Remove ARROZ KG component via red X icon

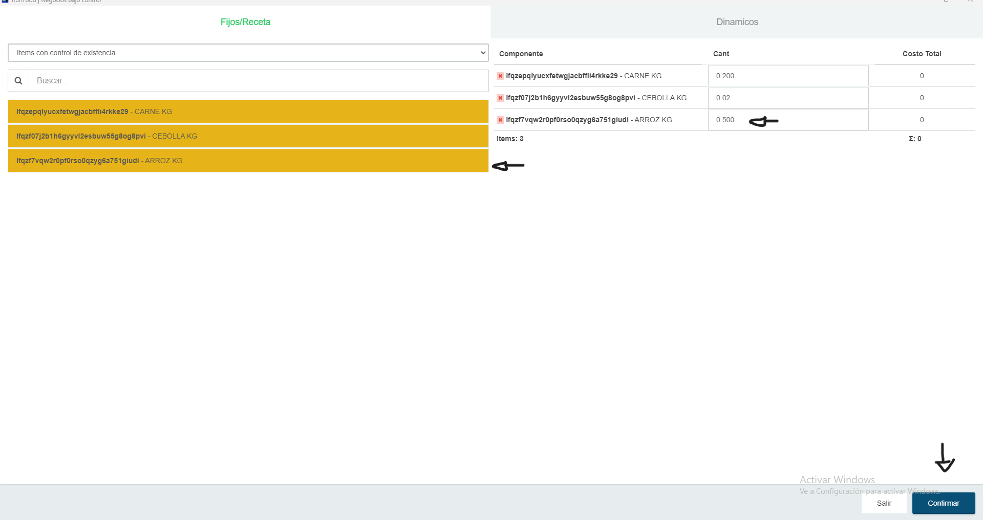click(500, 120)
